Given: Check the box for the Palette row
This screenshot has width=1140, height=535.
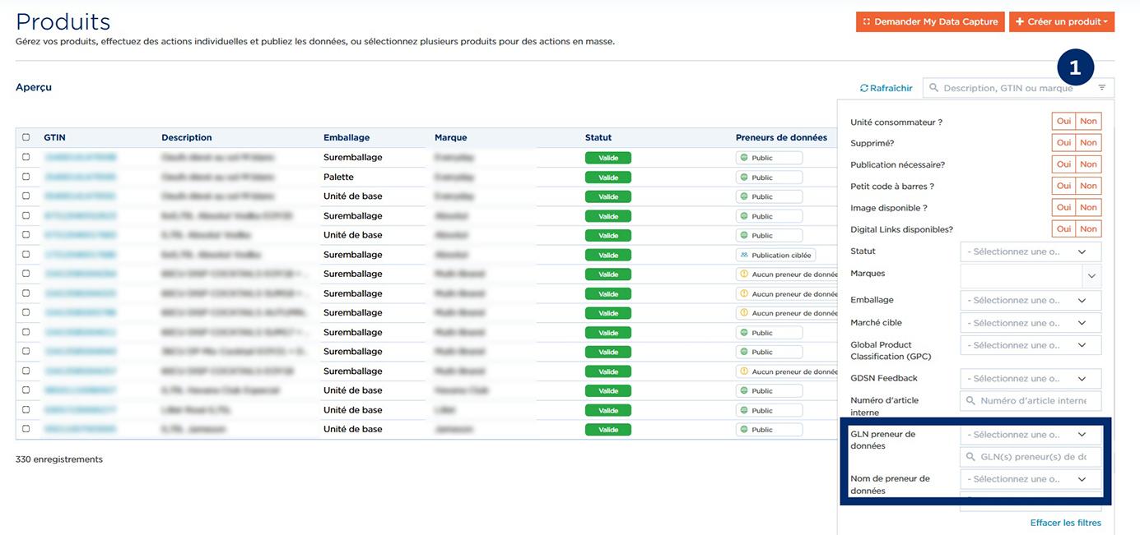Looking at the screenshot, I should click(26, 177).
